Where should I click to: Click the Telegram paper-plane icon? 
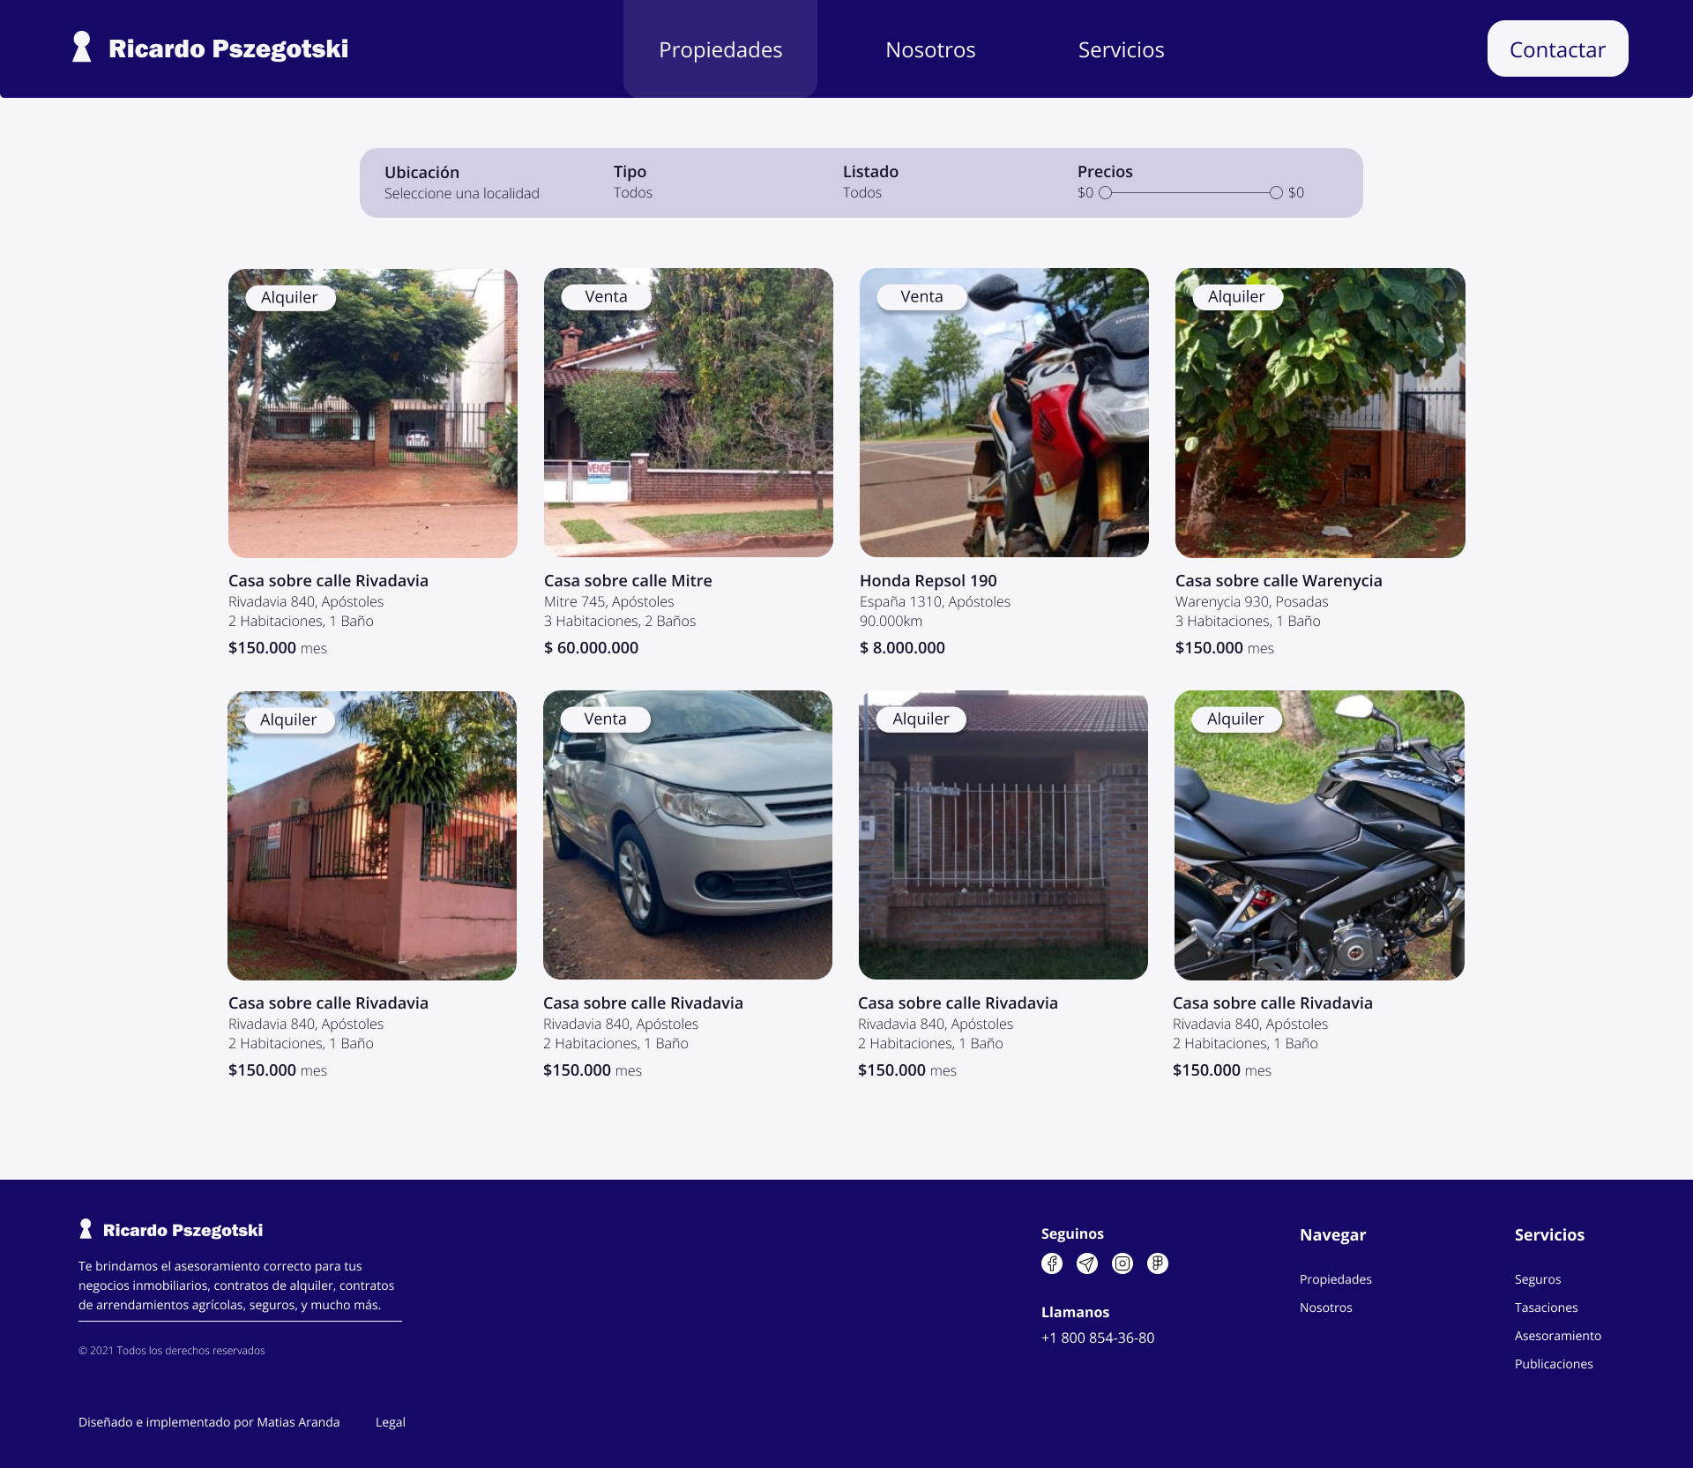point(1087,1263)
